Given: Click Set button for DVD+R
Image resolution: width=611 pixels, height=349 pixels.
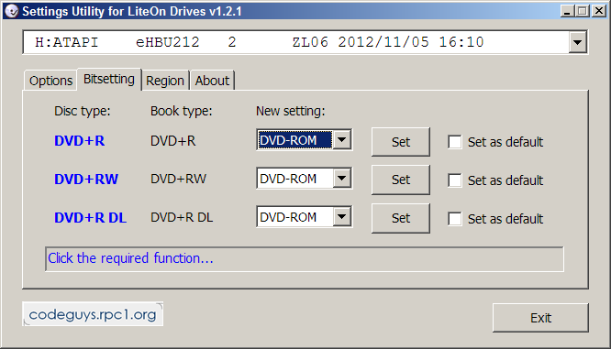Looking at the screenshot, I should pos(401,142).
